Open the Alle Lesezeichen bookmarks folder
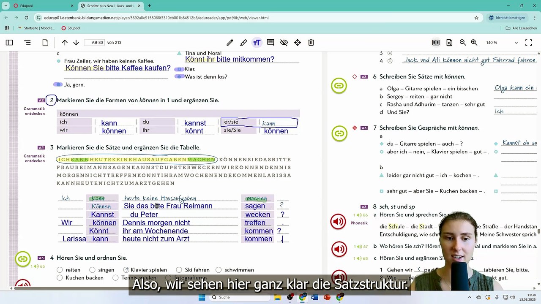 (x=522, y=28)
